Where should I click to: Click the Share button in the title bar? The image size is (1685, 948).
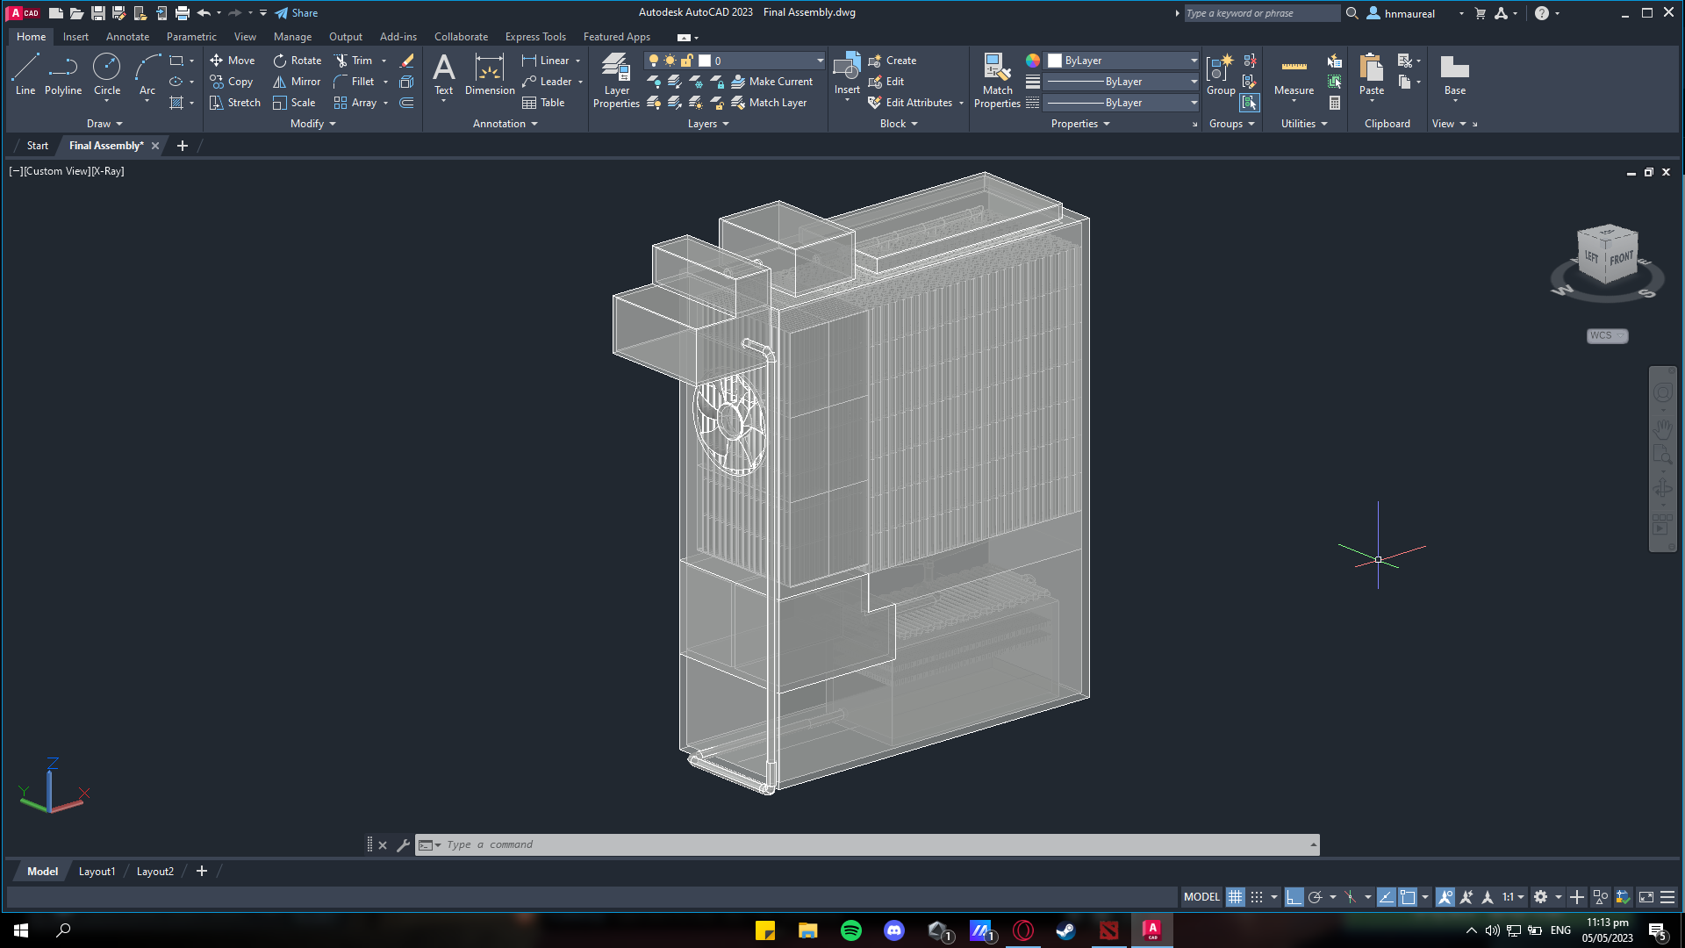(x=297, y=12)
